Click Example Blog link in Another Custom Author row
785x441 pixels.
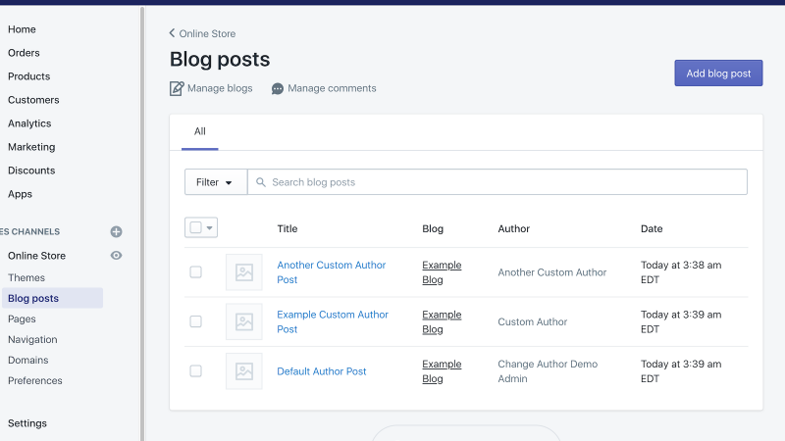pyautogui.click(x=442, y=272)
